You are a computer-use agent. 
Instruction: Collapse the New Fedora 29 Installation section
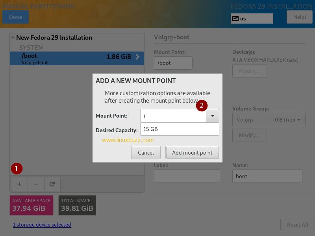coord(13,37)
